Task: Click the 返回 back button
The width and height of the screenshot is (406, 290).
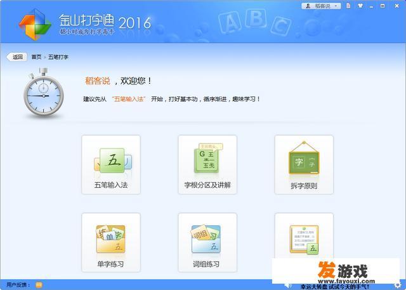Action: 17,57
